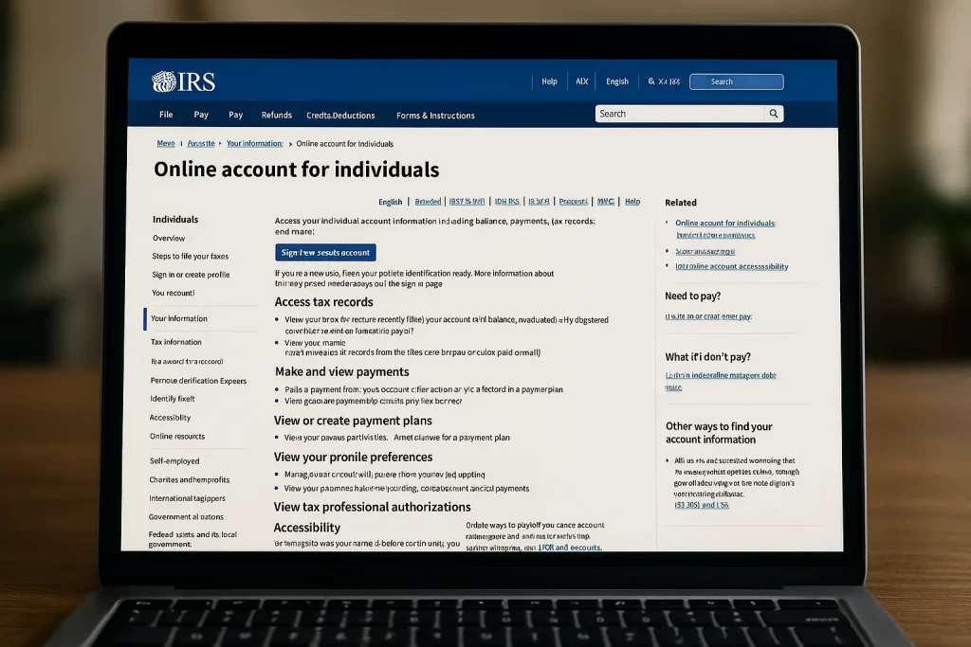Click the IRS eagle logo

click(162, 81)
